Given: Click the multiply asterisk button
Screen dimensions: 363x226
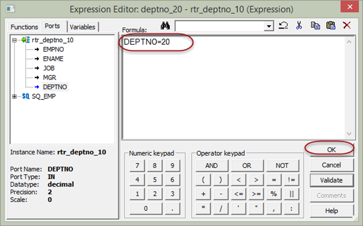Looking at the screenshot, I should point(203,208).
